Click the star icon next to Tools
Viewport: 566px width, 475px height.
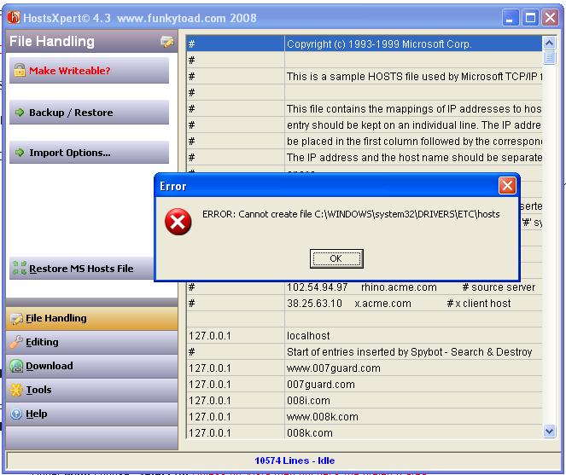16,390
